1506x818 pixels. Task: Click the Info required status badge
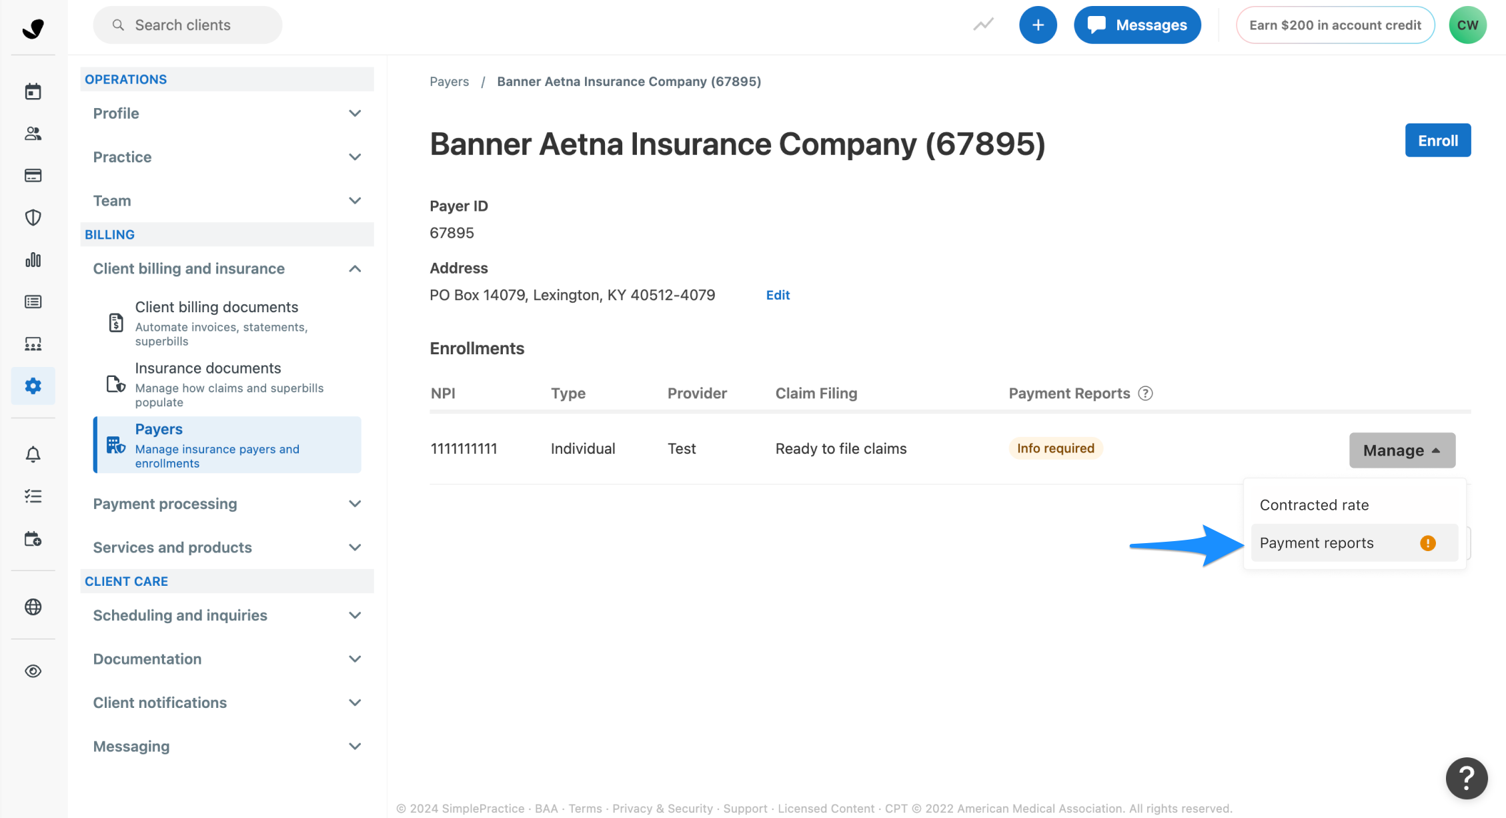click(x=1055, y=448)
